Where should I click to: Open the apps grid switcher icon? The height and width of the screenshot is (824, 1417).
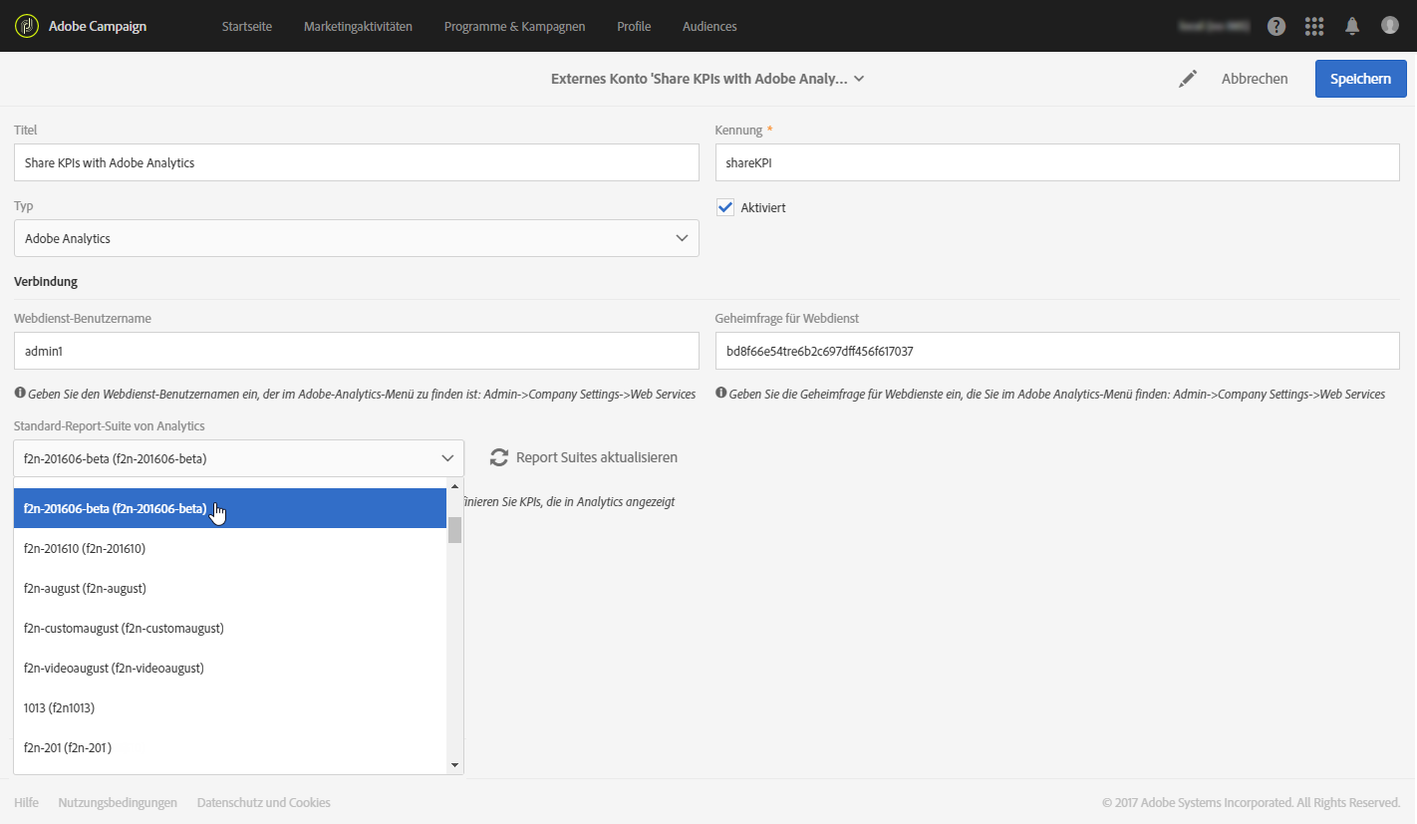click(x=1314, y=26)
